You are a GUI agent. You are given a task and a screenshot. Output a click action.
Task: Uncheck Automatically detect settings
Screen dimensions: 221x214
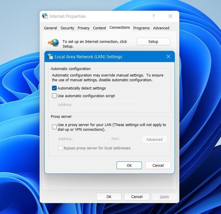54,88
